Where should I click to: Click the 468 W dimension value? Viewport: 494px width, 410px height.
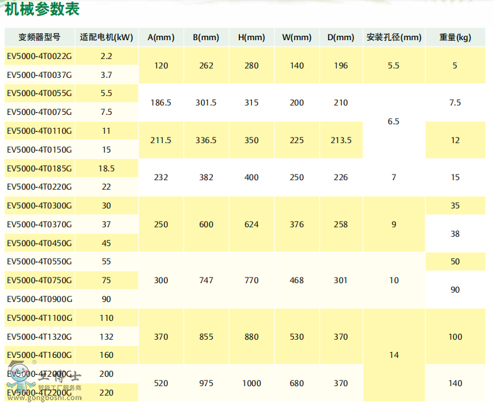click(x=297, y=280)
